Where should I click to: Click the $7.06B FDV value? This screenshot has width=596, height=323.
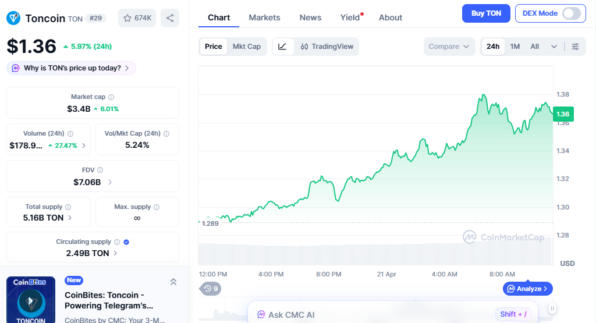click(x=87, y=182)
